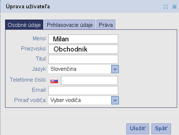179x135 pixels.
Task: Click the Meno field containing Milan
Action: (83, 39)
